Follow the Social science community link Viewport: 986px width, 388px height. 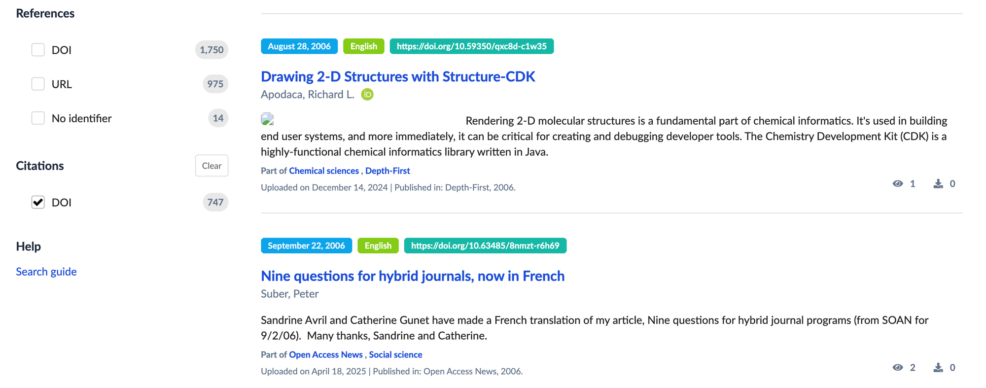(x=395, y=354)
